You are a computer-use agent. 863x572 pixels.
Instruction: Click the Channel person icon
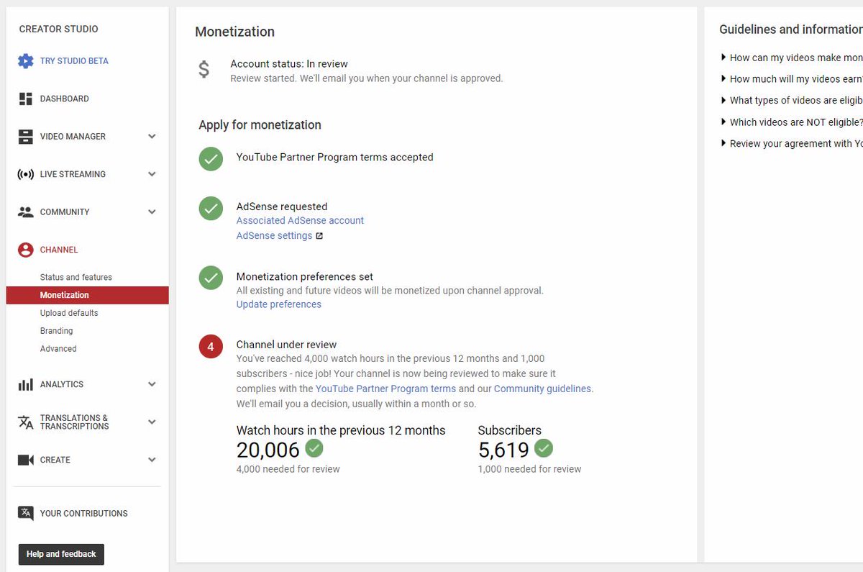point(26,250)
